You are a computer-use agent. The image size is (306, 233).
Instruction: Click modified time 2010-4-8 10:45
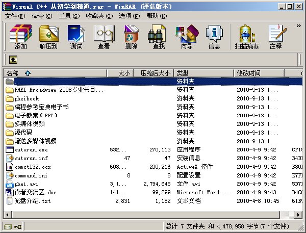point(258,201)
